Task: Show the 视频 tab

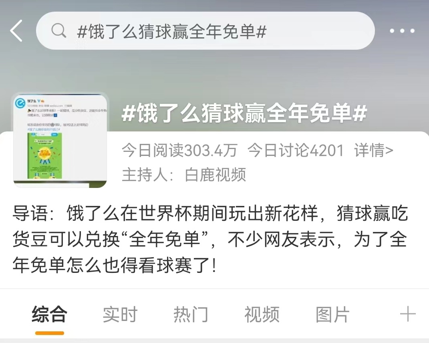Action: pos(262,314)
